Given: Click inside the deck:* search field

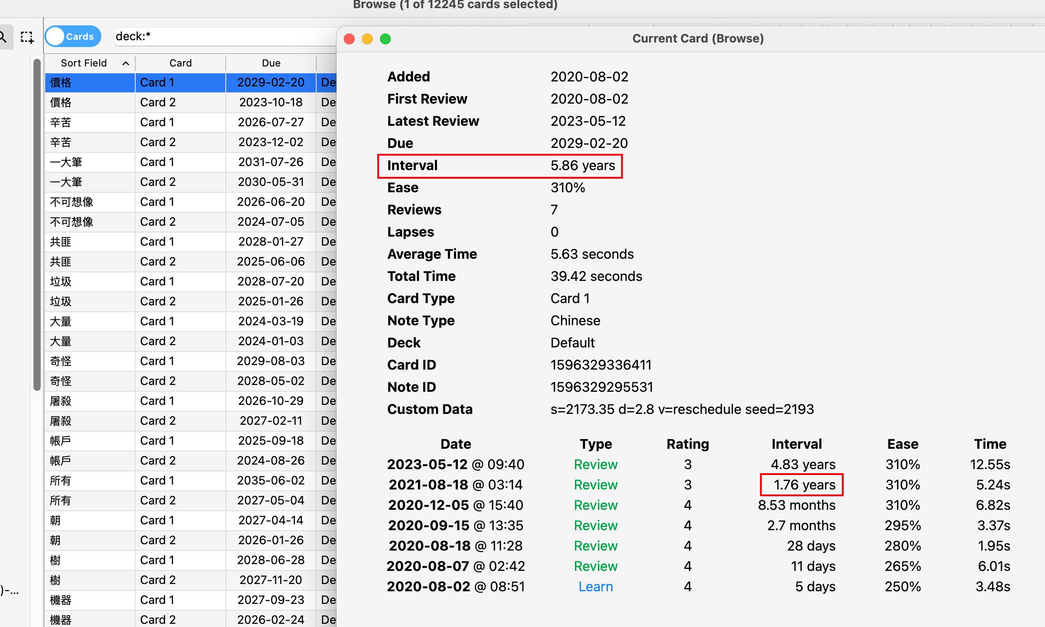Looking at the screenshot, I should pos(204,36).
